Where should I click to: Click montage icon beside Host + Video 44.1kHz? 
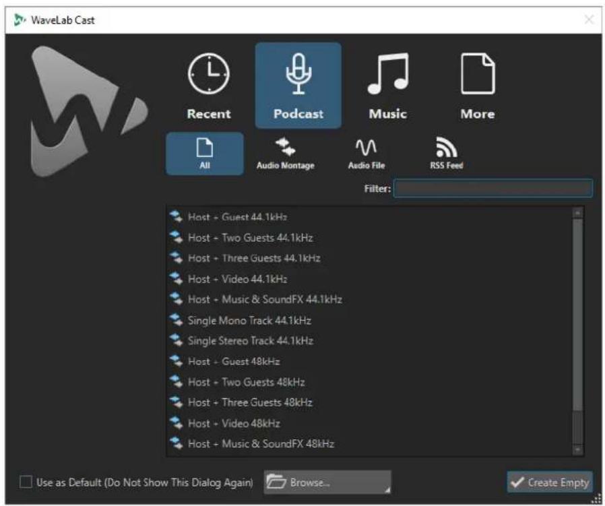(x=176, y=278)
